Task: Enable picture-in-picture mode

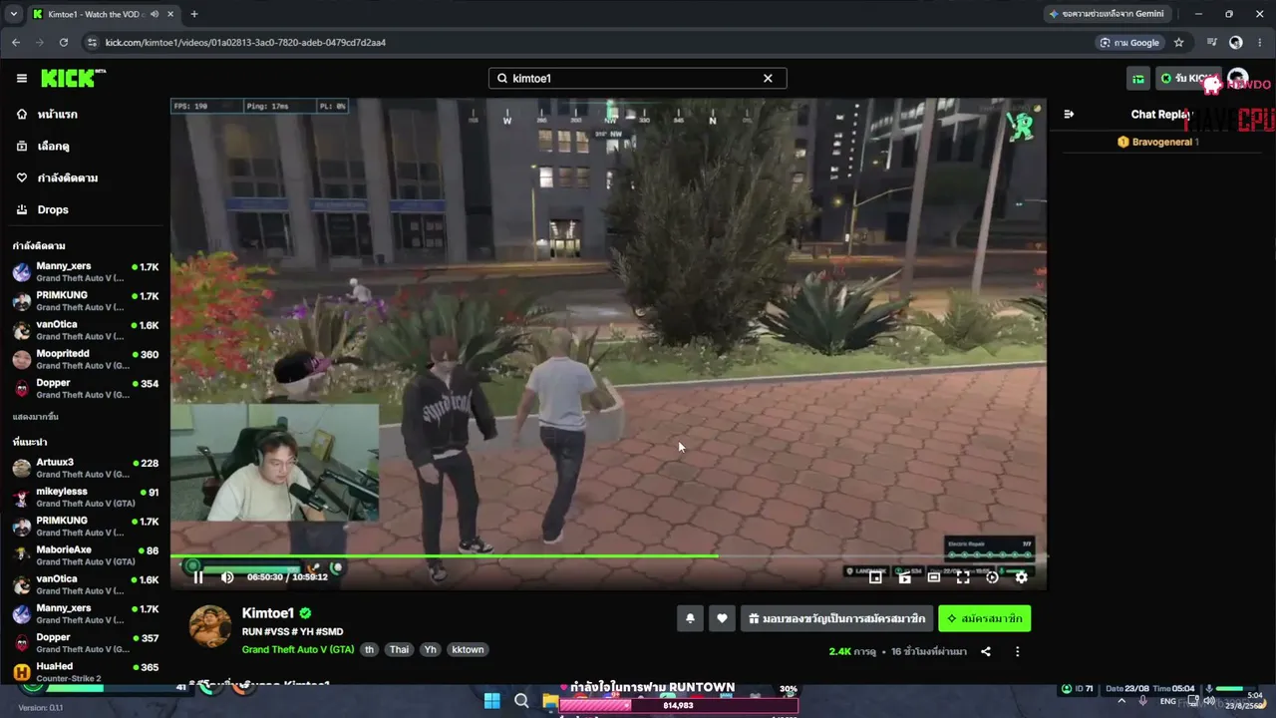Action: click(875, 576)
